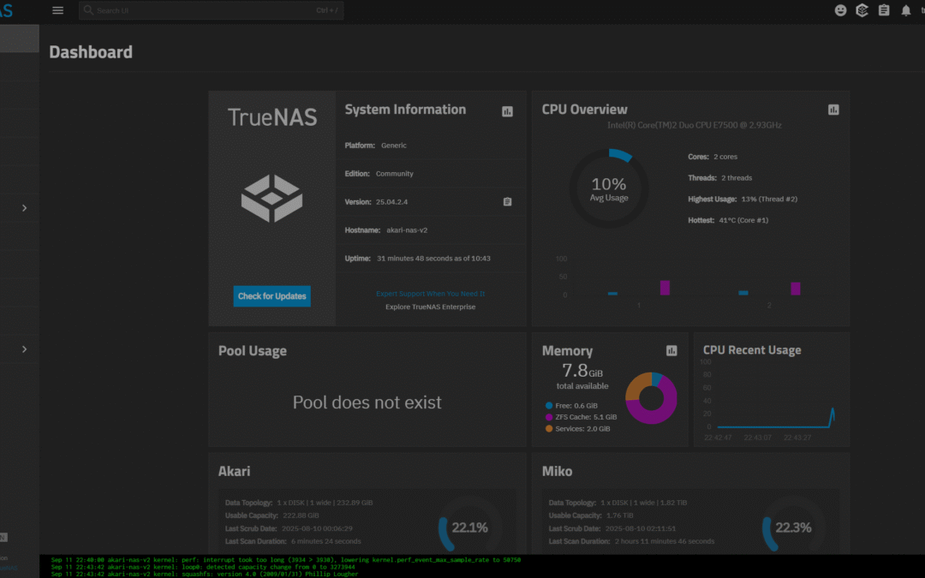925x578 pixels.
Task: Expand the lower sidebar chevron arrow
Action: (x=24, y=349)
